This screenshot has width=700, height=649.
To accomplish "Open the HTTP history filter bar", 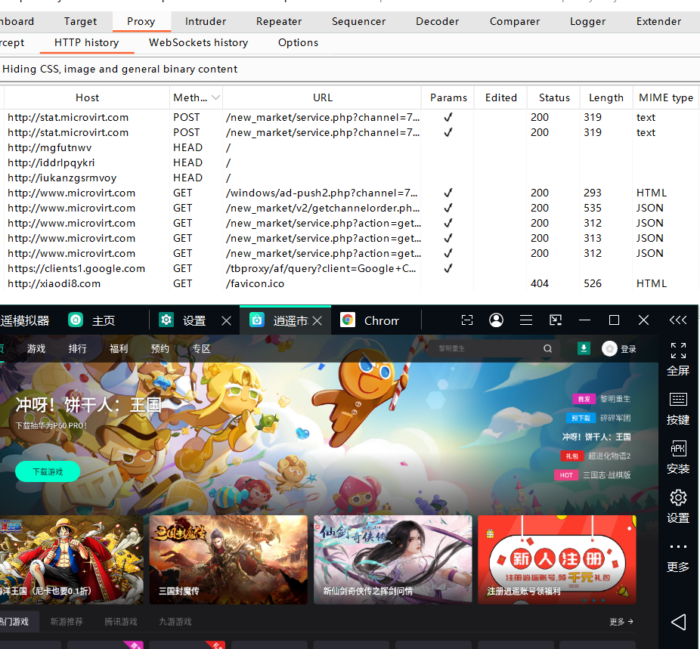I will coord(350,70).
